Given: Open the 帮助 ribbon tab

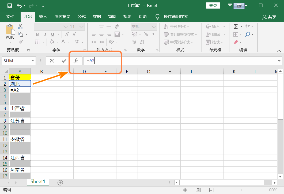Looking at the screenshot, I should pyautogui.click(x=143, y=17).
